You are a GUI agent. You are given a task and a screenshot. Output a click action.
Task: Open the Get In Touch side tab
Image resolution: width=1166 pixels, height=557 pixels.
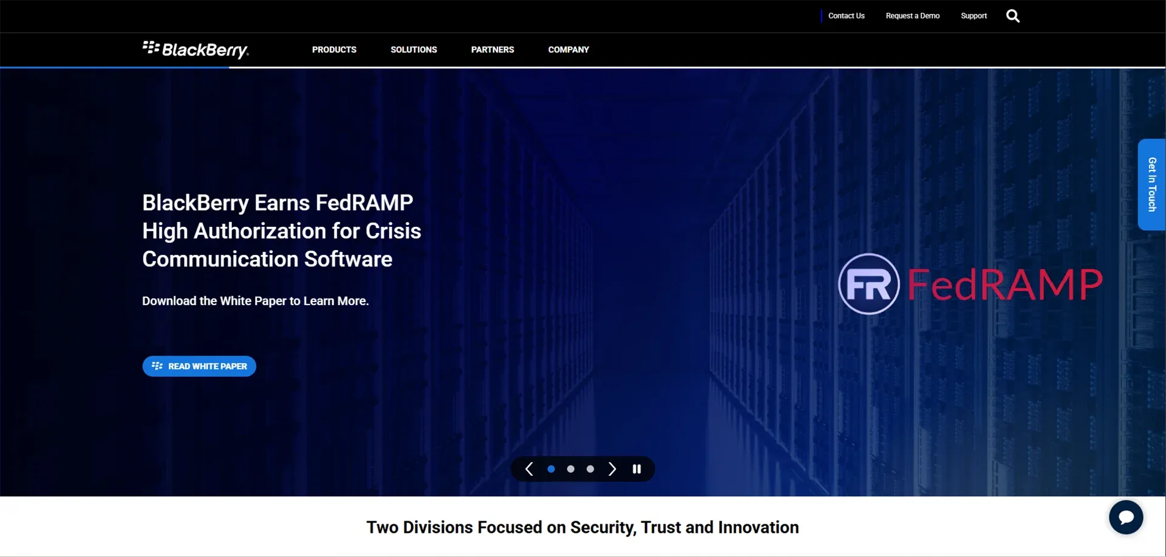[1151, 184]
